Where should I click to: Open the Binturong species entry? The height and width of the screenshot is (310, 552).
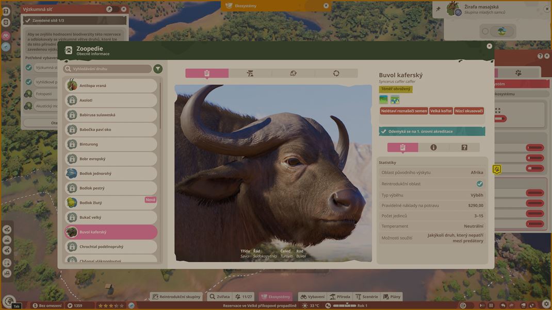[111, 144]
